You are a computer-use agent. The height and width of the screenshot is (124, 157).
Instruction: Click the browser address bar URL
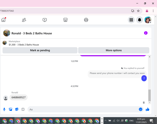7,11
